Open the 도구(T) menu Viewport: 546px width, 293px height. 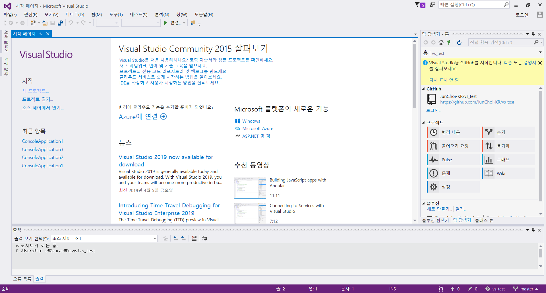pyautogui.click(x=116, y=15)
